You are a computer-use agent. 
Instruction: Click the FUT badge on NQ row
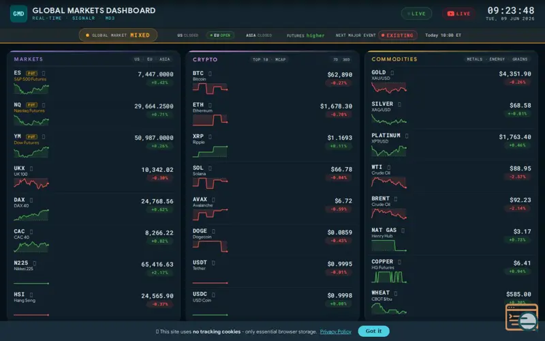(x=31, y=105)
